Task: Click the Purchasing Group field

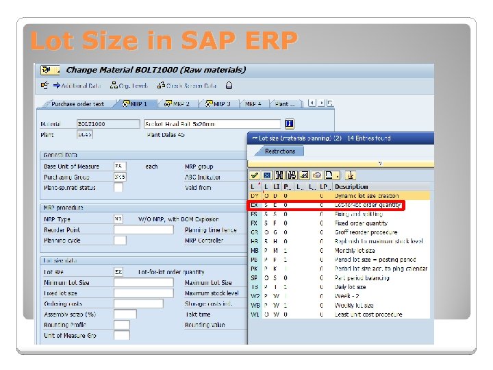Action: 120,177
